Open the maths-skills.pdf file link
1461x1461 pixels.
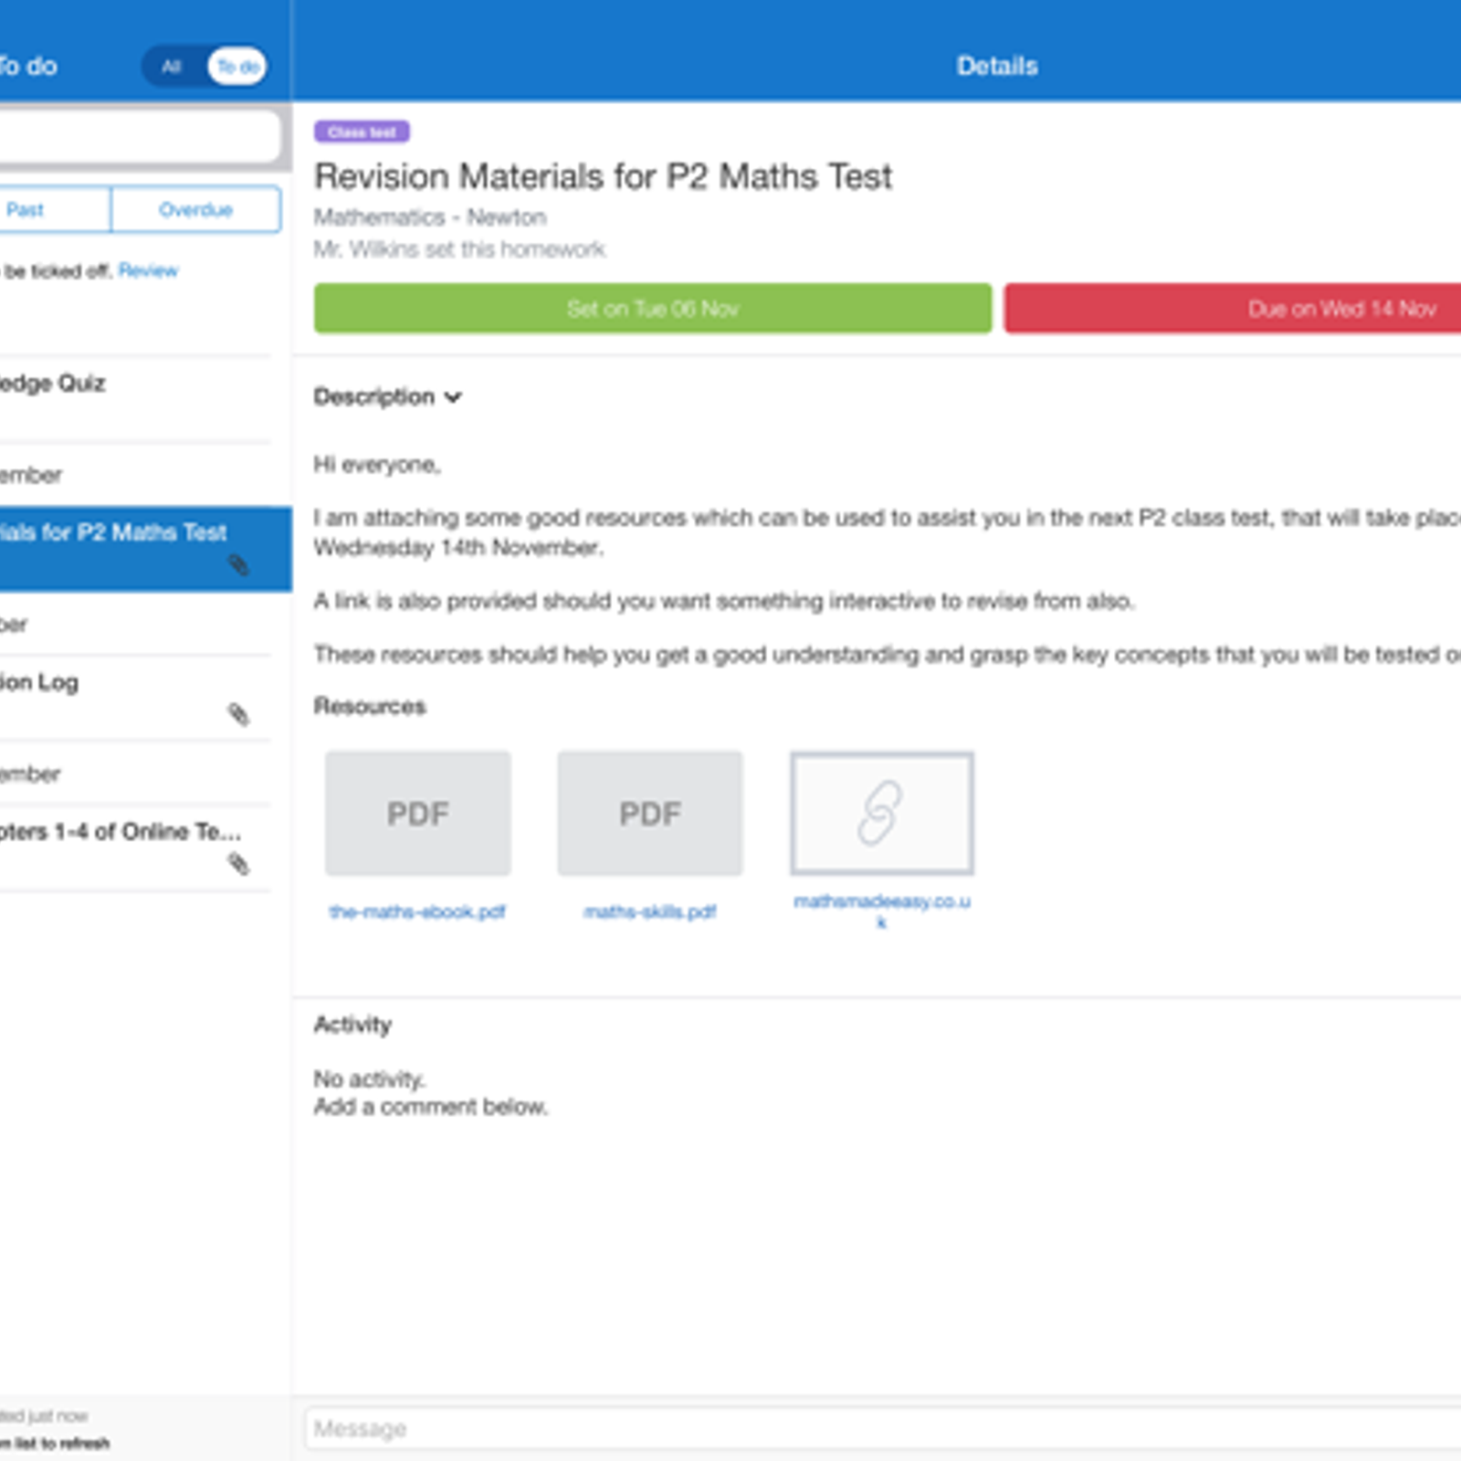(649, 912)
